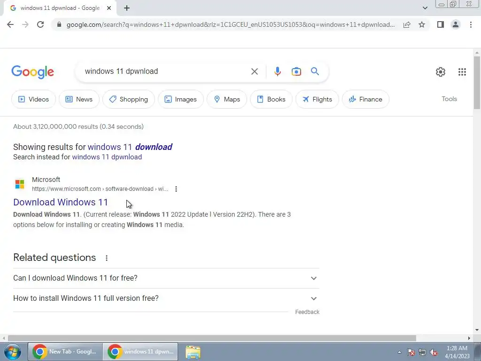Switch to Books results
Screen dimensions: 481x361
[271, 99]
